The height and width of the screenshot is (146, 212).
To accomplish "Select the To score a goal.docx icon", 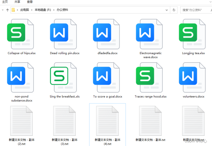I will coord(106,77).
